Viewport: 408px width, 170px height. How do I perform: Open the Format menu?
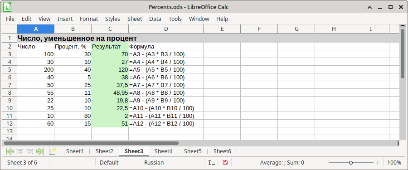(x=89, y=19)
